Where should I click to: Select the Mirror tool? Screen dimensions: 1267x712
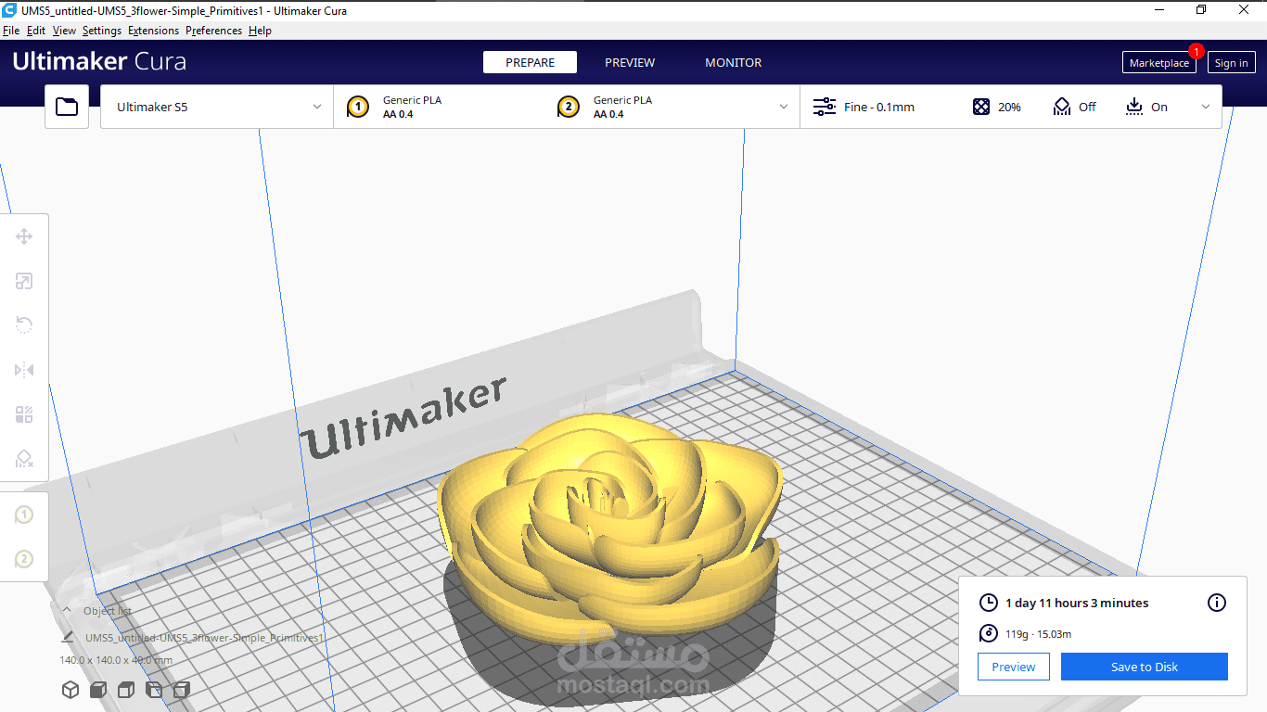click(x=24, y=370)
